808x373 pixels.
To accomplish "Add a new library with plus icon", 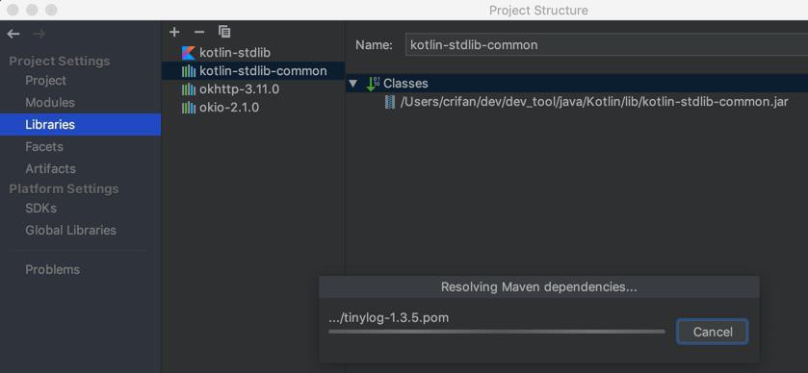I will click(x=174, y=32).
